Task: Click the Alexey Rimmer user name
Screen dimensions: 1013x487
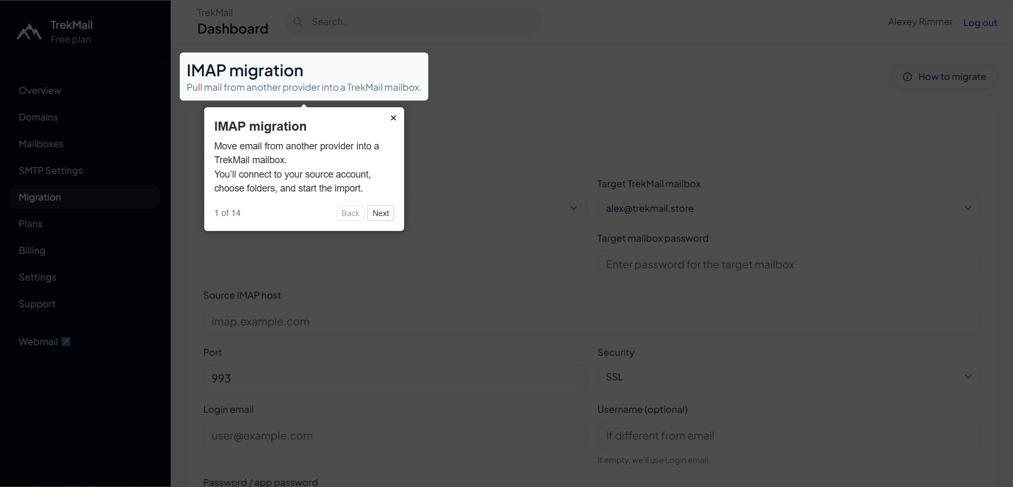Action: click(920, 22)
